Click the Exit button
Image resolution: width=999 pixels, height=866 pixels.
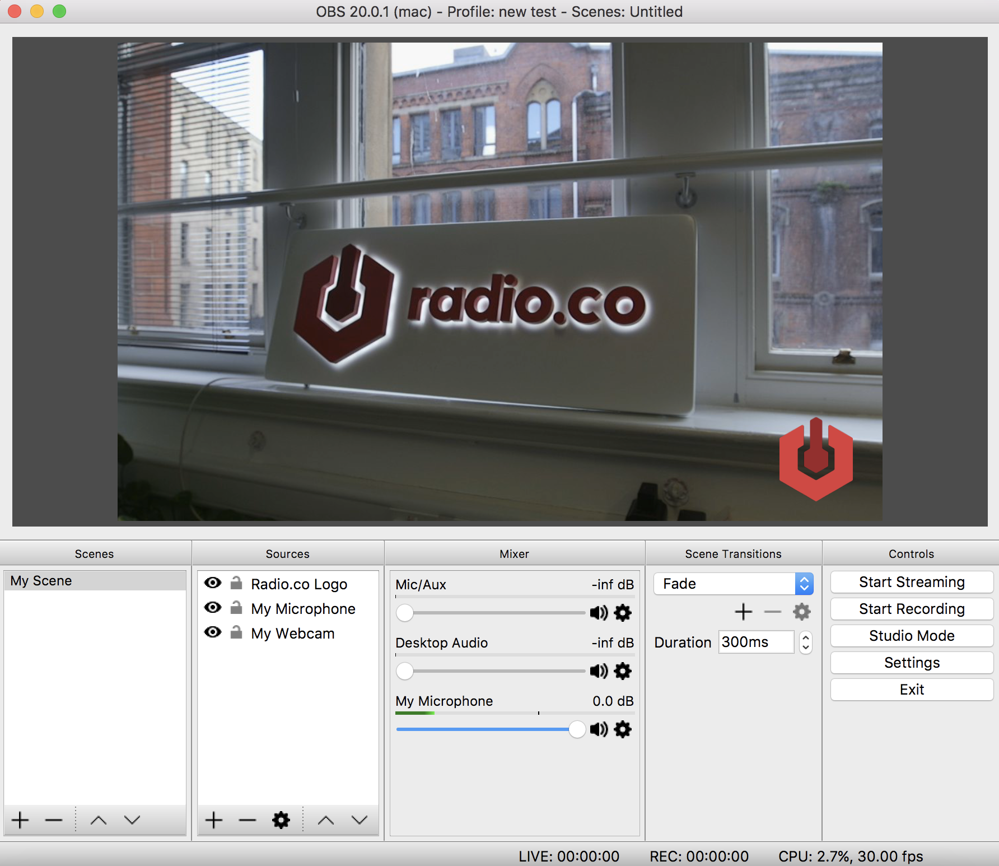[912, 690]
